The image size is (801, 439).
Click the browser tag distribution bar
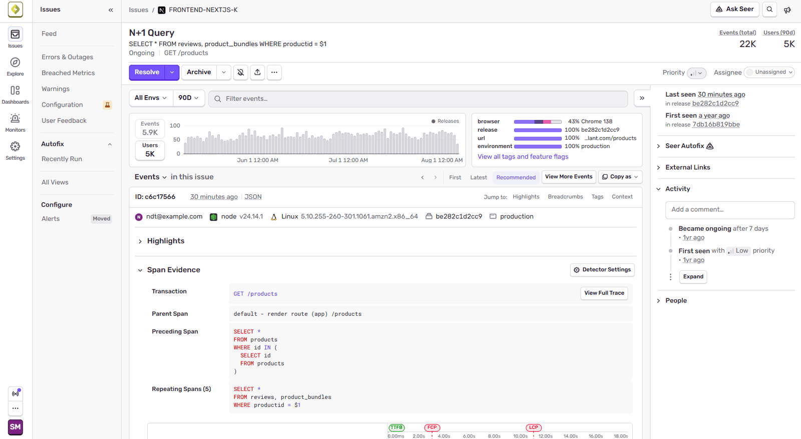(538, 122)
